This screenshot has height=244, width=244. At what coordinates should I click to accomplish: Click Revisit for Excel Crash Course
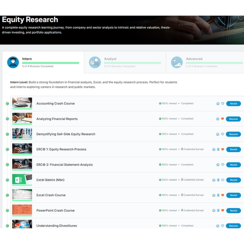(234, 195)
